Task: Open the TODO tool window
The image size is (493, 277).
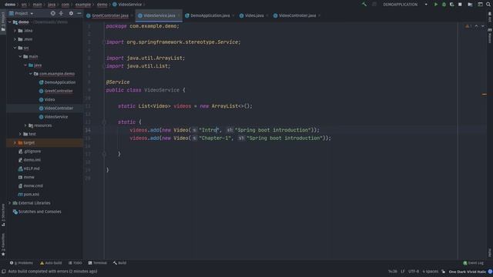Action: point(75,263)
